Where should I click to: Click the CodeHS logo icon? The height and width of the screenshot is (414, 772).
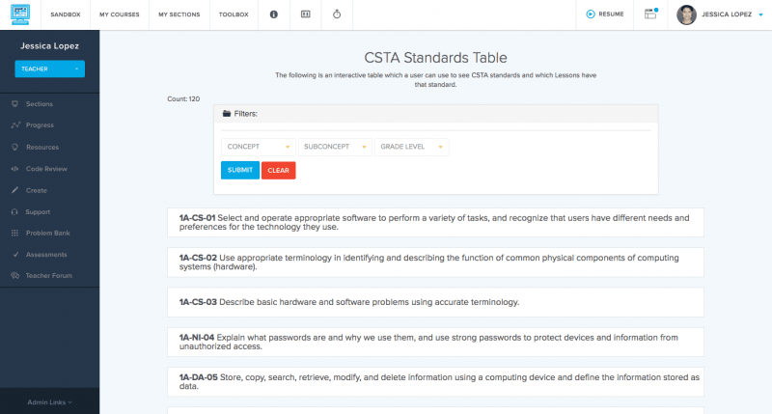point(20,14)
